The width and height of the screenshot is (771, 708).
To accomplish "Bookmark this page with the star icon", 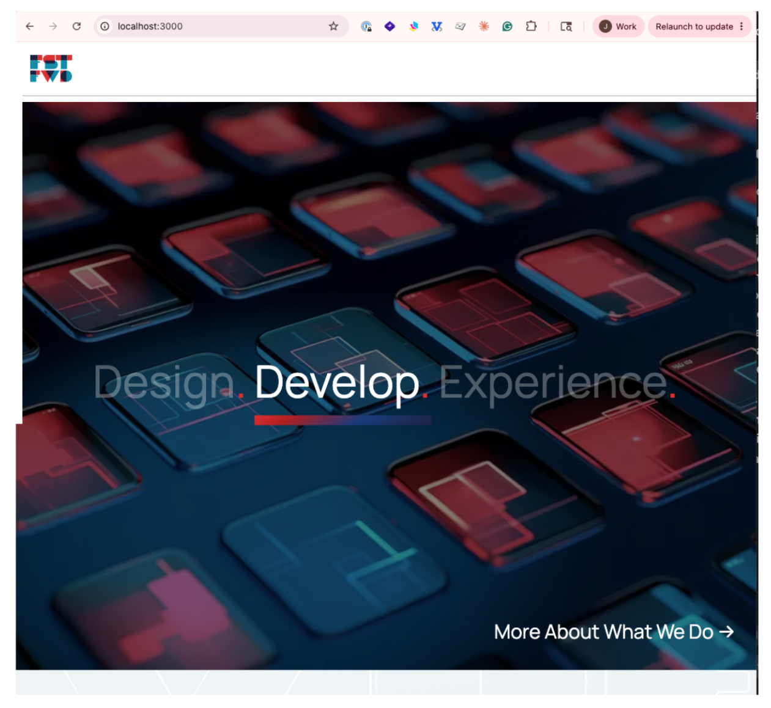I will [333, 26].
